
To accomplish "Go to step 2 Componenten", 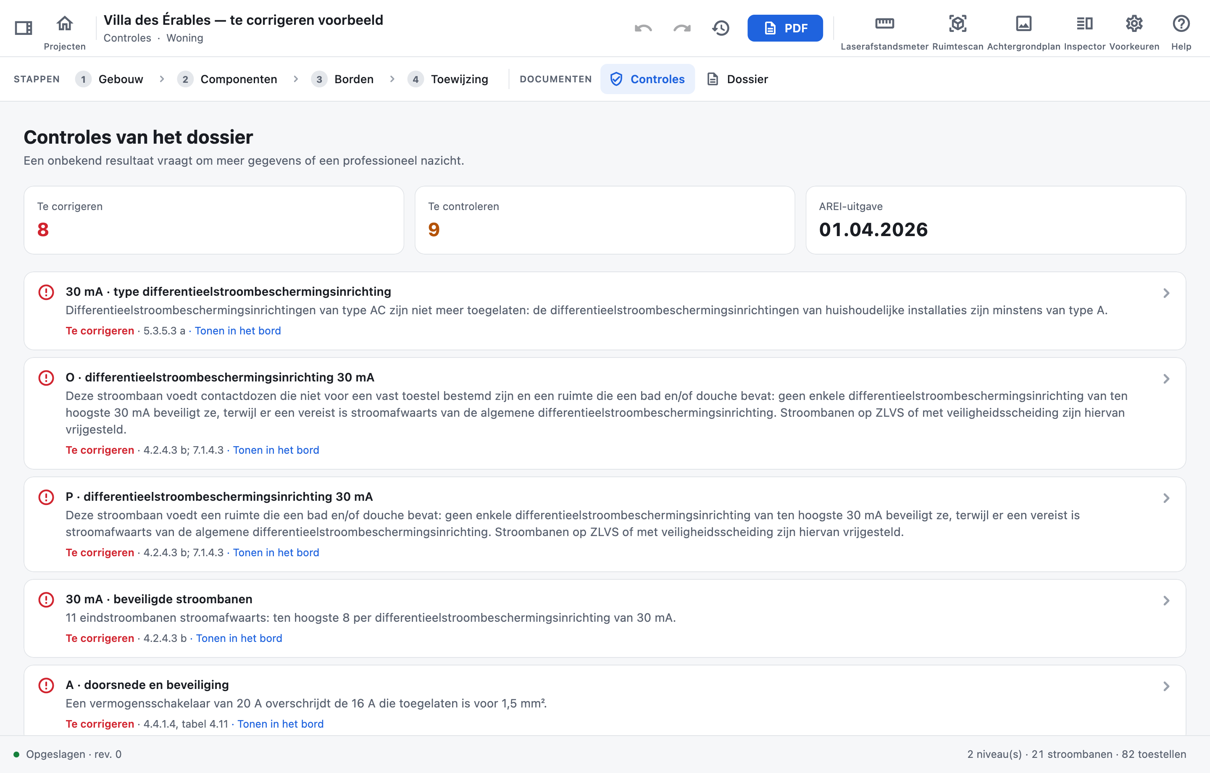I will [227, 79].
